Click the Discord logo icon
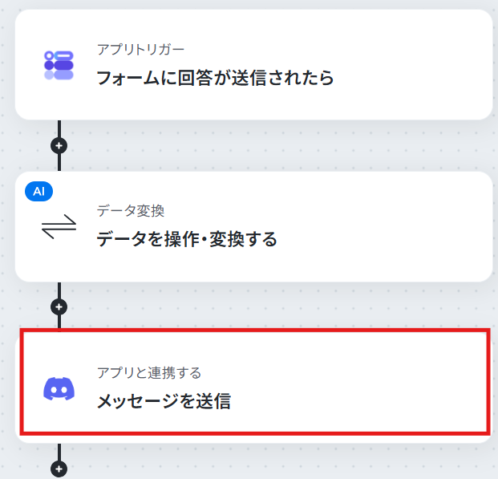Viewport: 498px width, 479px height. point(59,388)
